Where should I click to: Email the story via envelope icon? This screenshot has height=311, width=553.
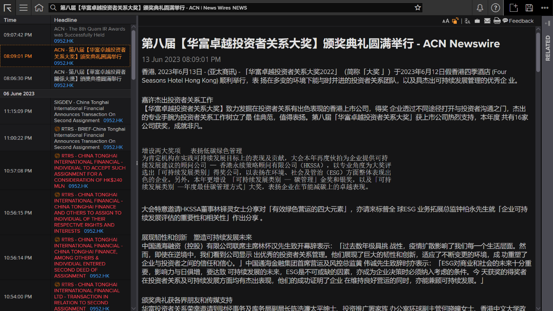[487, 21]
